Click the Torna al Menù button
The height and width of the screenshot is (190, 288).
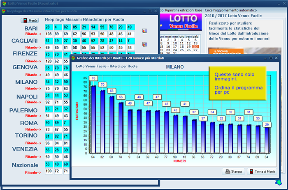click(x=262, y=172)
